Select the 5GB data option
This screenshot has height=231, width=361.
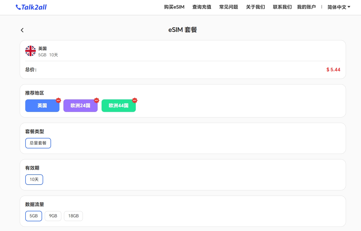coord(34,216)
